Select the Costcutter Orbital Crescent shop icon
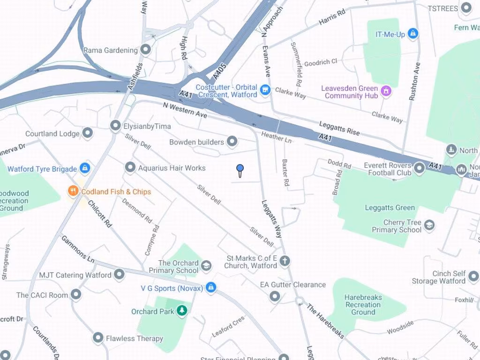 pyautogui.click(x=265, y=90)
